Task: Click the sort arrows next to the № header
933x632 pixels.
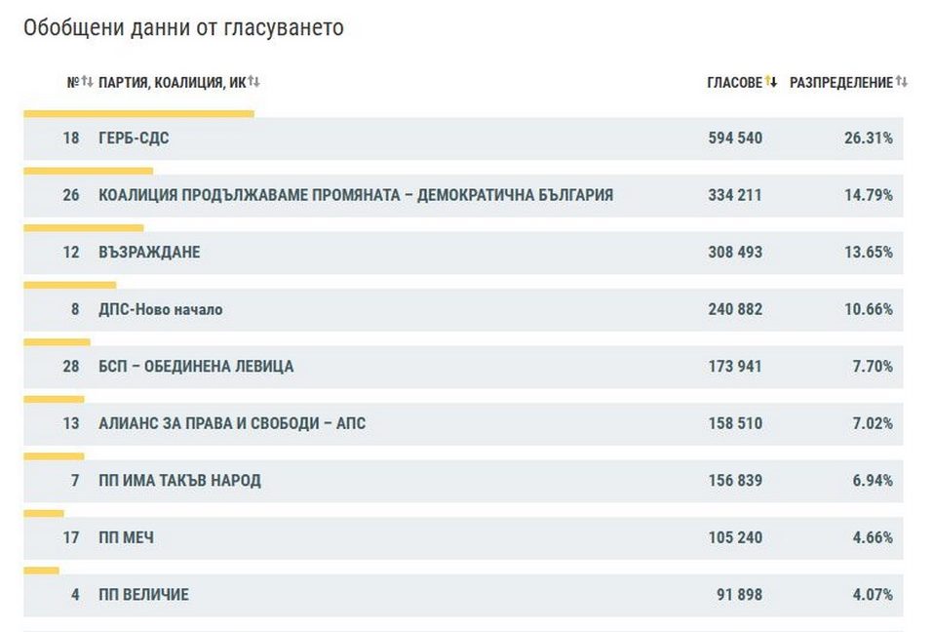Action: click(x=87, y=82)
